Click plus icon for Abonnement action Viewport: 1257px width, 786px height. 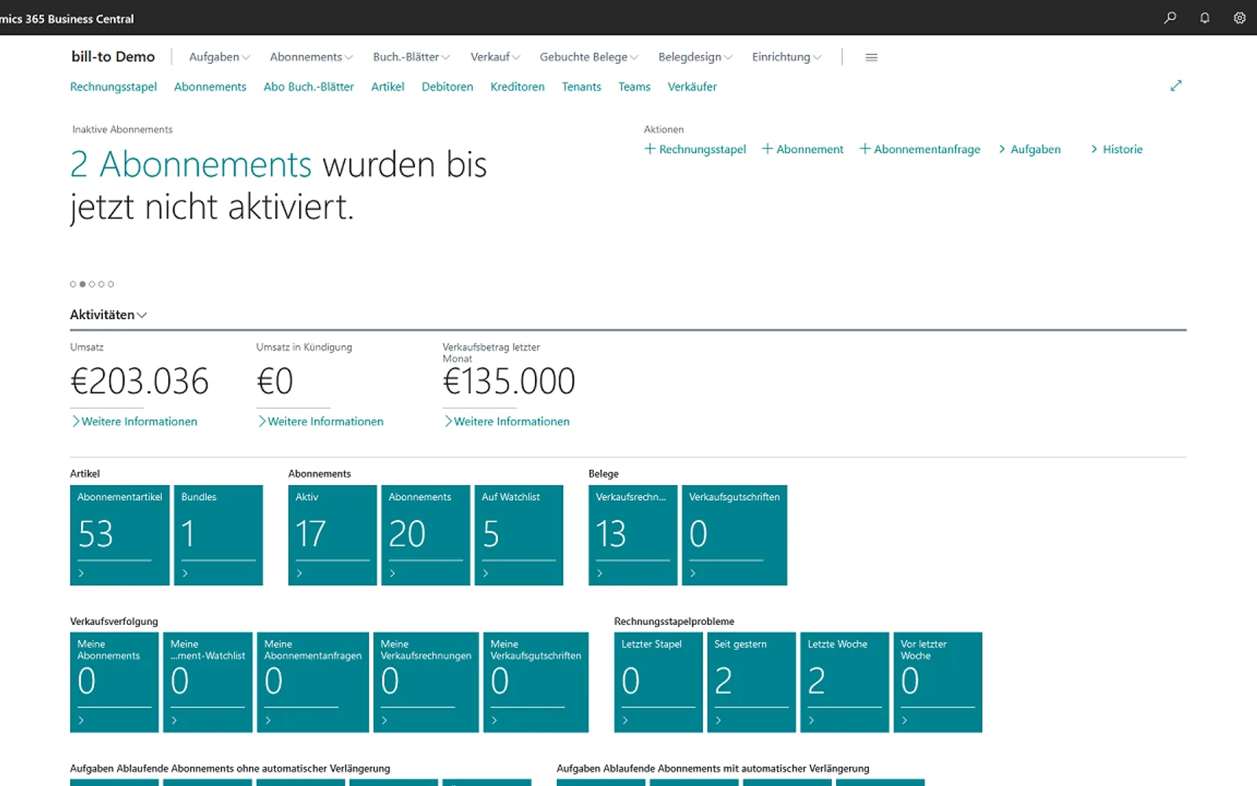pyautogui.click(x=768, y=149)
